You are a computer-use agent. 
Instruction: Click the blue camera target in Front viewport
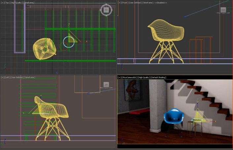click(x=184, y=17)
